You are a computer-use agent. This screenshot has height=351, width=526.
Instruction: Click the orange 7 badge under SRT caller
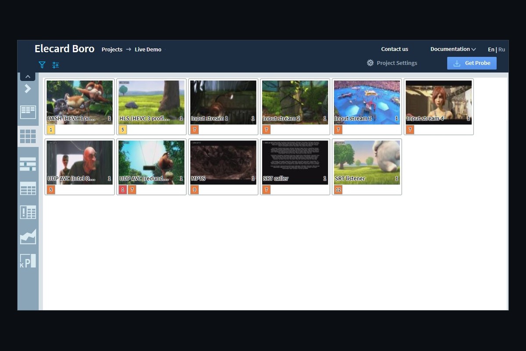tap(267, 190)
